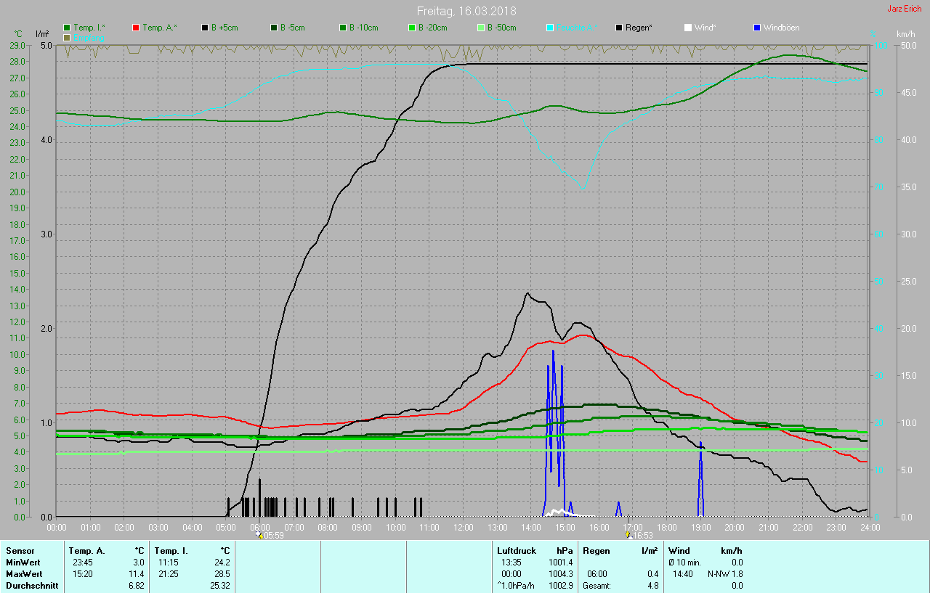The width and height of the screenshot is (930, 593).
Task: Click the Regen* legend label
Action: (x=639, y=28)
